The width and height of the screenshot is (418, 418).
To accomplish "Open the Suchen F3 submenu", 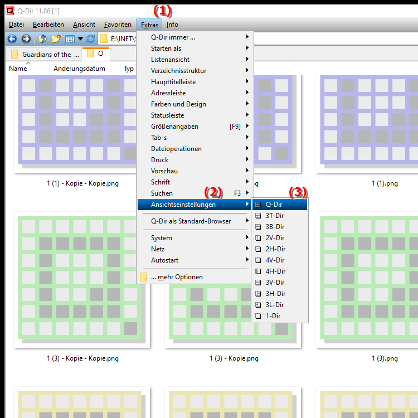I will coord(194,193).
